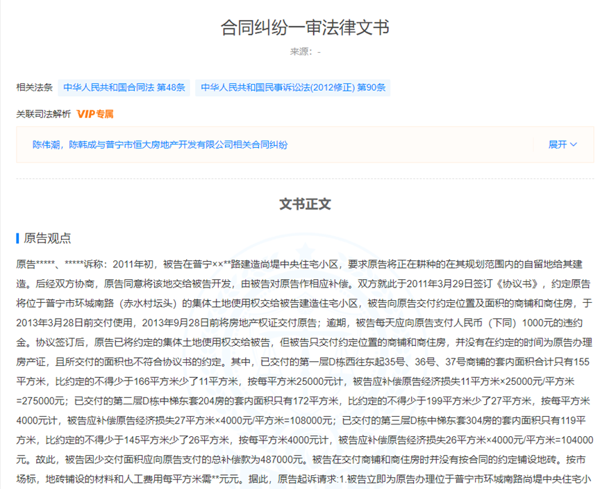
Task: Click the line starting =275000元
Action: (x=303, y=401)
